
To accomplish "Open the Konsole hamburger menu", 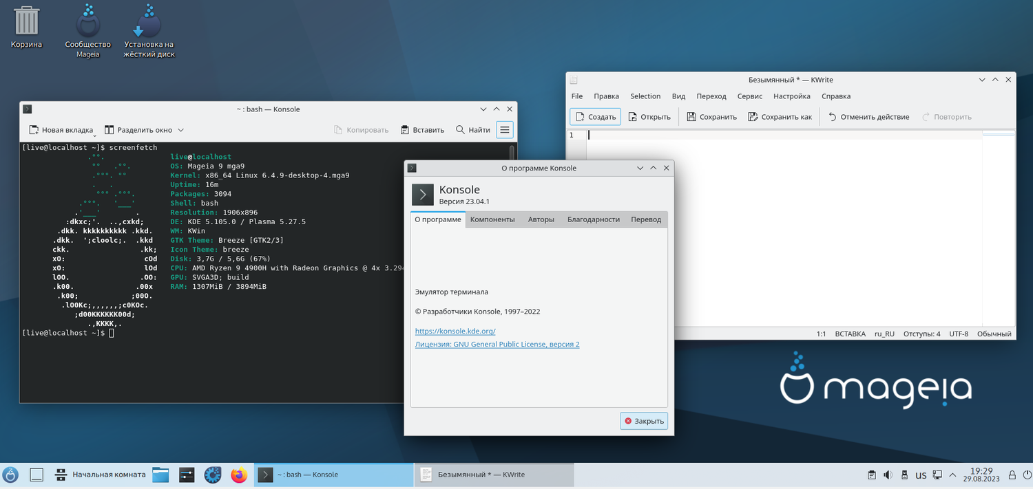I will 505,130.
